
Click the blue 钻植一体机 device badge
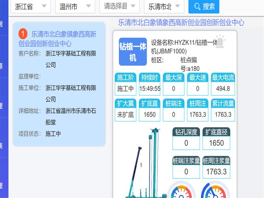click(x=133, y=52)
